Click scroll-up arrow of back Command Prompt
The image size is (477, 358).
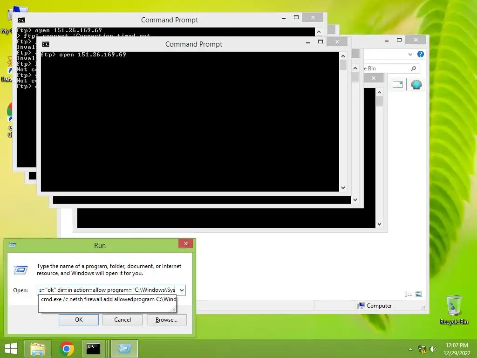click(x=319, y=32)
